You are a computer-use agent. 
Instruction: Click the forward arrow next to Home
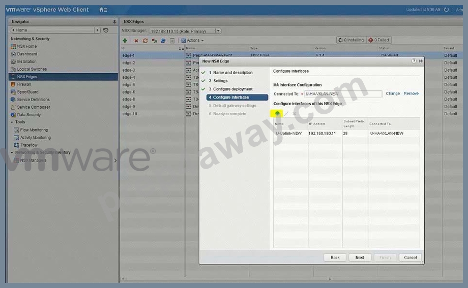click(x=97, y=30)
